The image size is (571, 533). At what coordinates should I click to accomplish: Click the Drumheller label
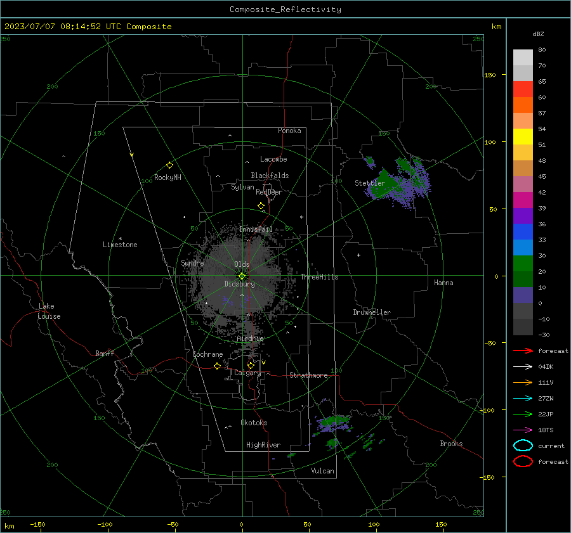(x=372, y=312)
